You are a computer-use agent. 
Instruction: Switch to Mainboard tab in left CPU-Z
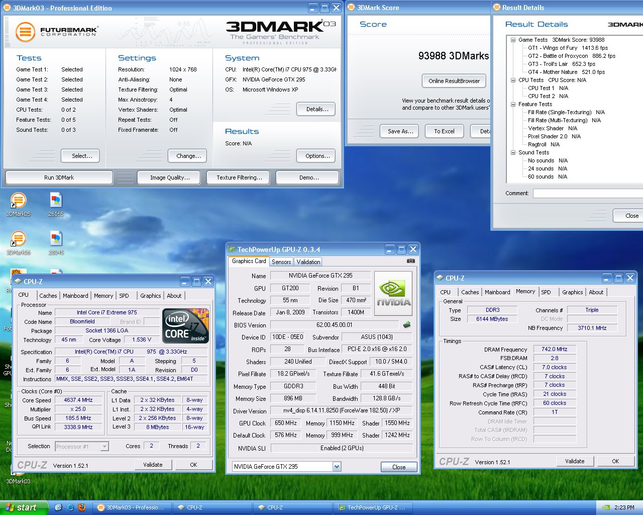(75, 296)
